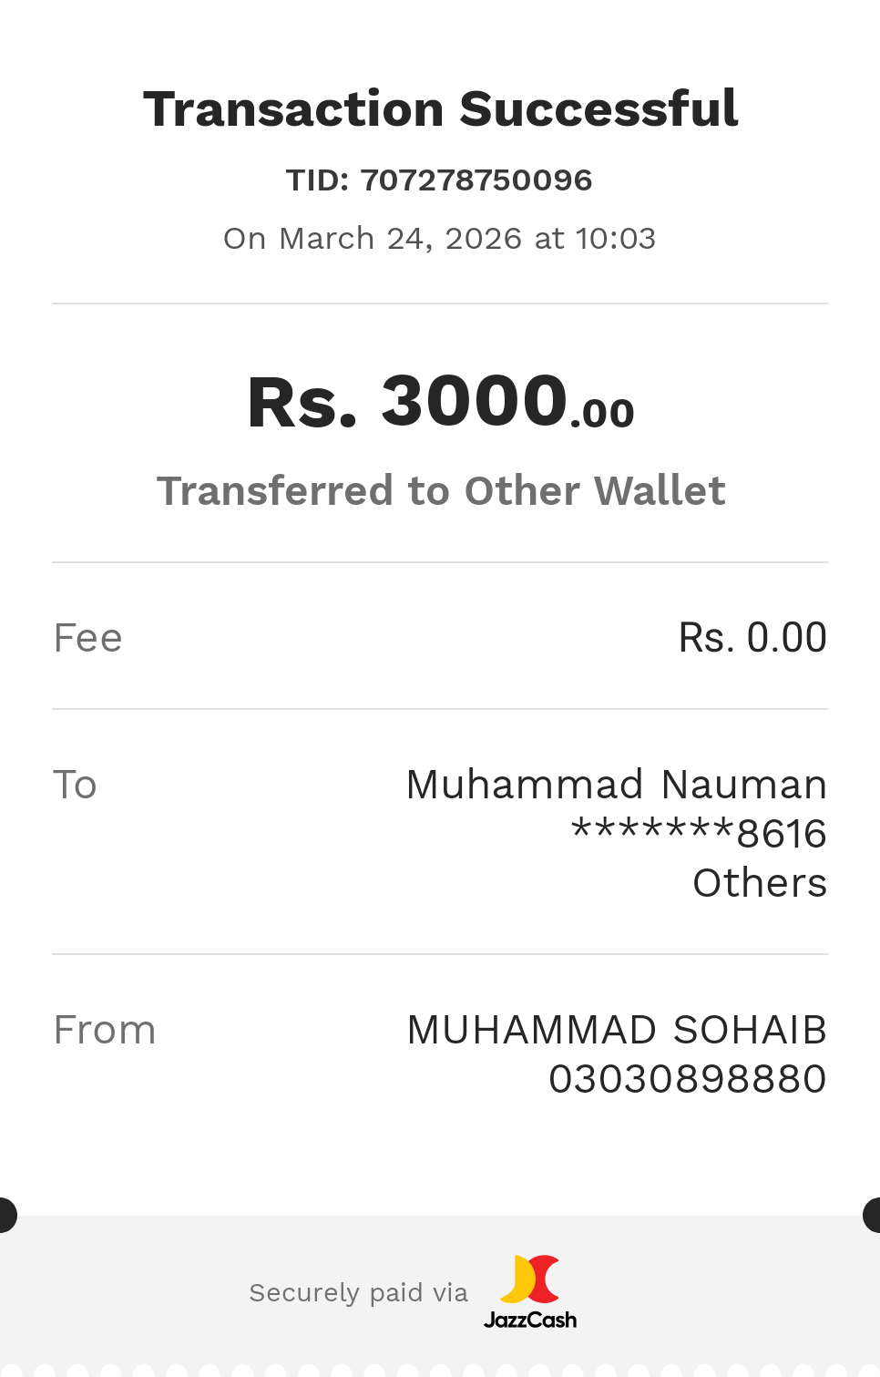Click the left ticket notch circle

(x=5, y=1216)
